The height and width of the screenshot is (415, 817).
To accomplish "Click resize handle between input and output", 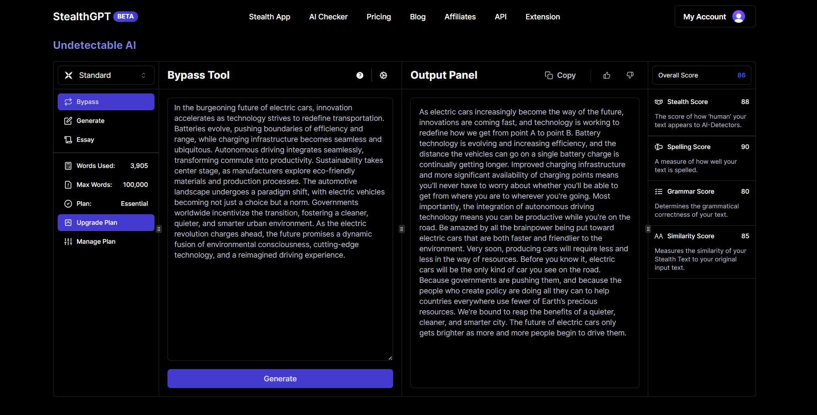I will point(402,229).
